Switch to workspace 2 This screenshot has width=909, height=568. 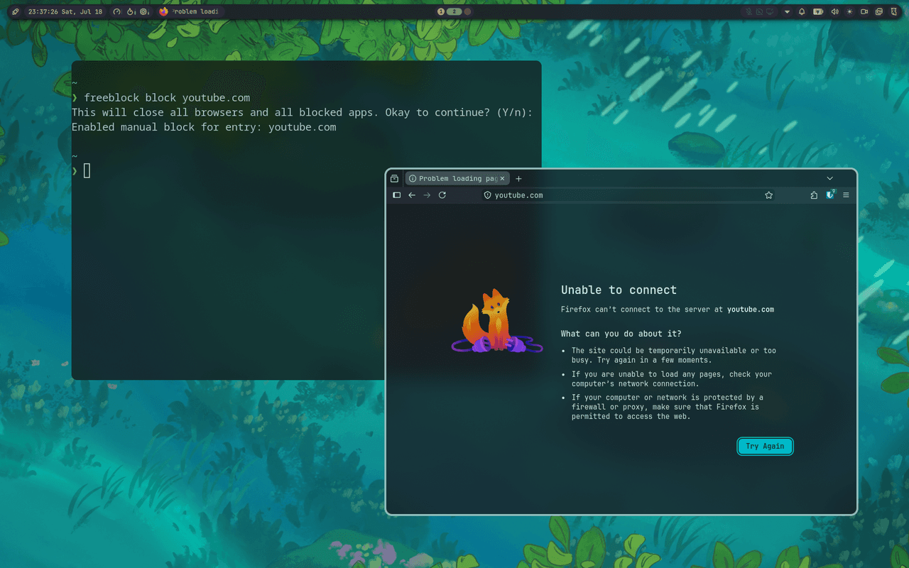tap(454, 12)
